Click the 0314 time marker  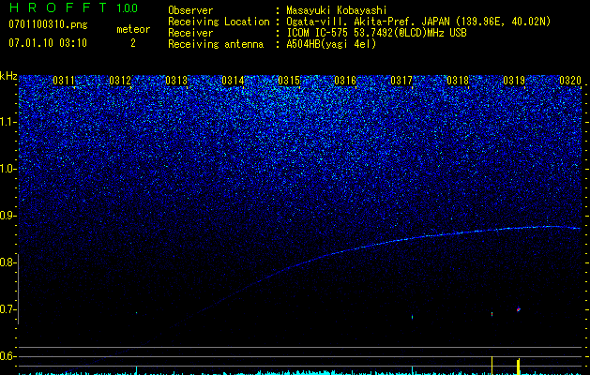(x=233, y=81)
